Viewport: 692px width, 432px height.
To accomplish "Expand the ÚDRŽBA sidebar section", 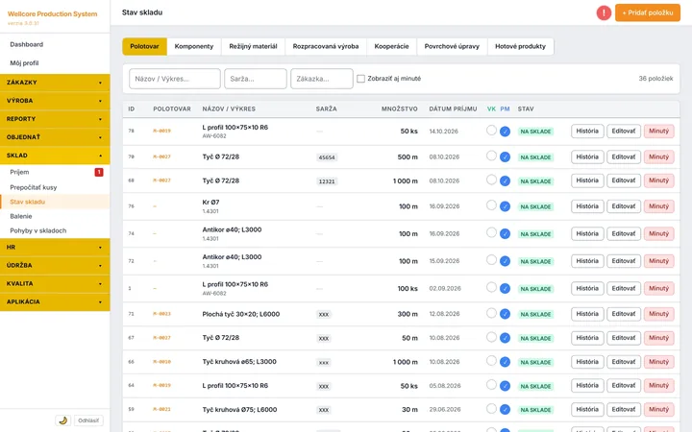I will click(x=55, y=265).
